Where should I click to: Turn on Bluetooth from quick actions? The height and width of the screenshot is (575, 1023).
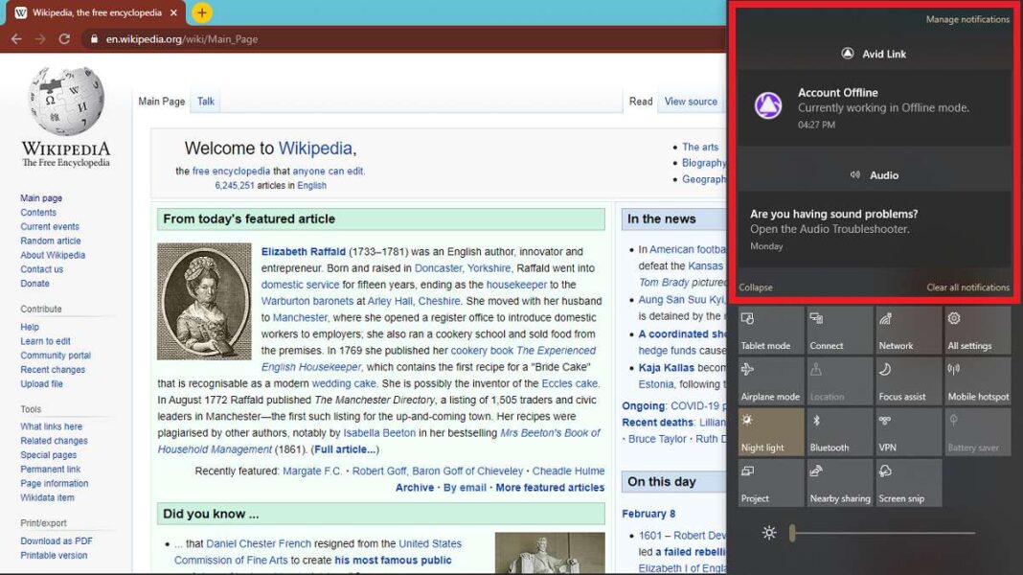click(840, 431)
